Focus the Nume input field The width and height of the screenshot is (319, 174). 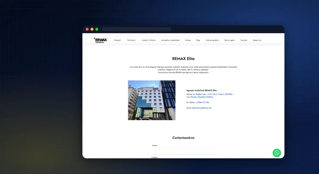click(183, 151)
